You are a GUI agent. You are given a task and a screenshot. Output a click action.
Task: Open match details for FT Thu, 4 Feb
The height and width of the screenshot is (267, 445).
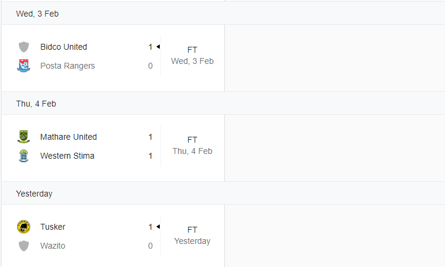pos(192,146)
